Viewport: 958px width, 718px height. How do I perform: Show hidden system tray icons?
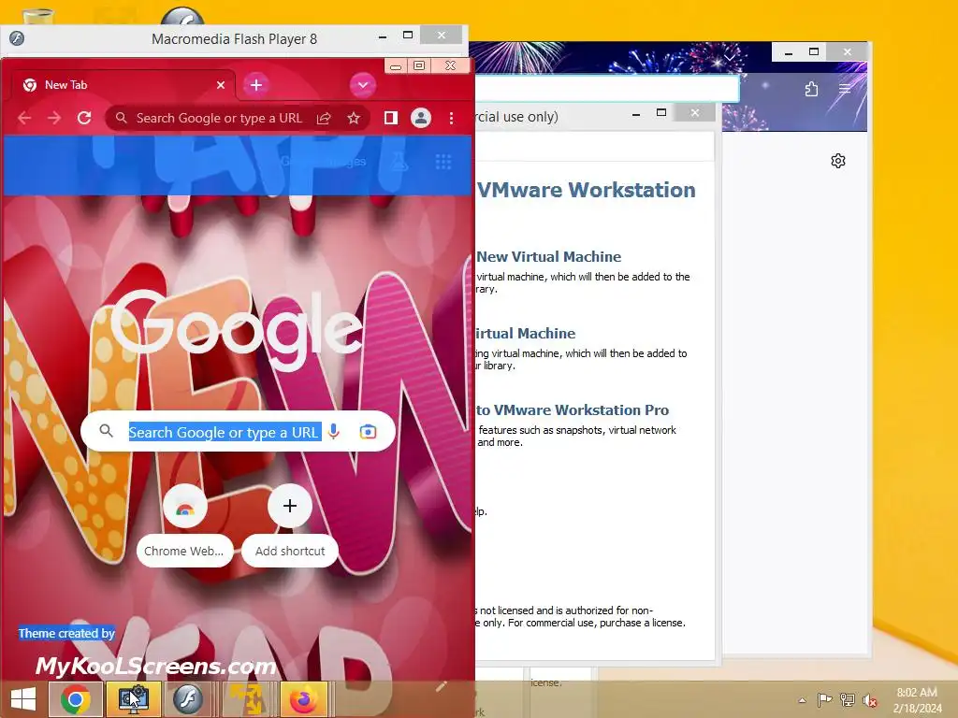click(x=802, y=700)
